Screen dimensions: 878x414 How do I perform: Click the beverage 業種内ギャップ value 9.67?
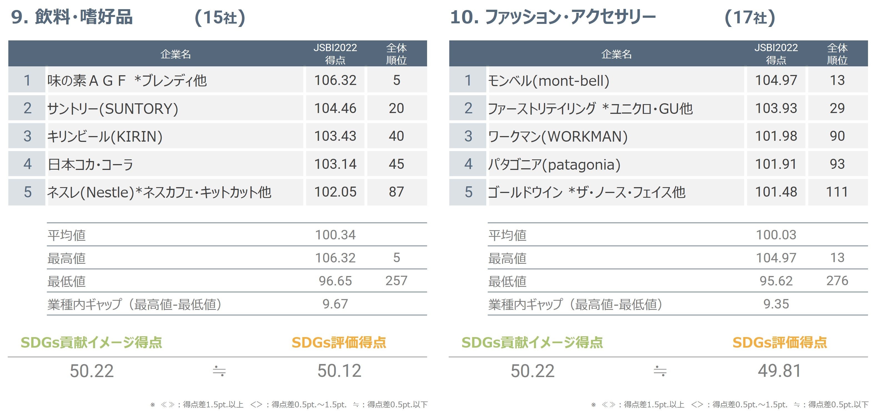tap(335, 304)
